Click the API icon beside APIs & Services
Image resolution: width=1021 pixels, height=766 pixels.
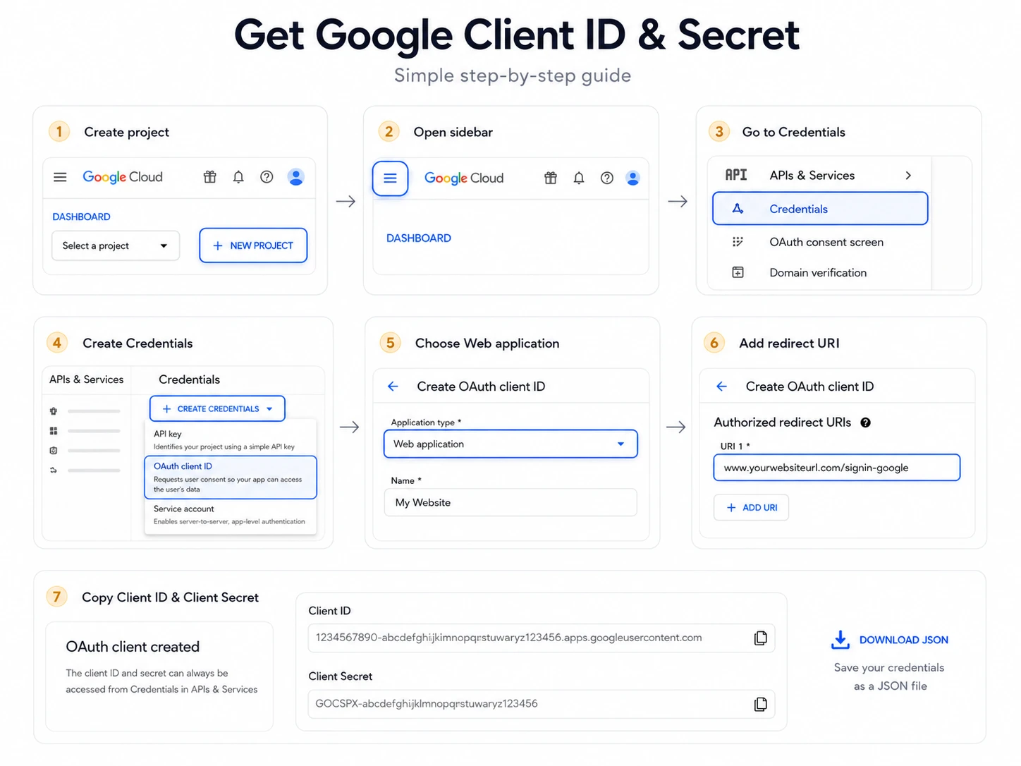736,175
